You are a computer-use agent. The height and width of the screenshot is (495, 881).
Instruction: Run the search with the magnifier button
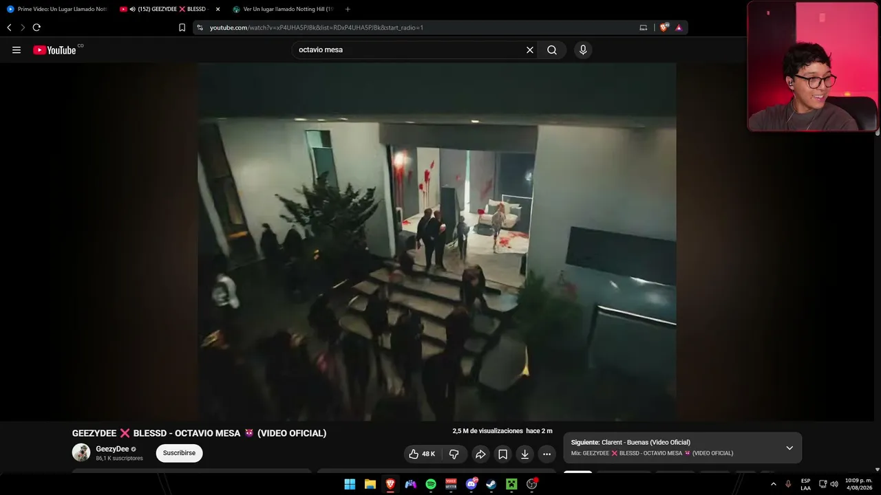pos(552,50)
